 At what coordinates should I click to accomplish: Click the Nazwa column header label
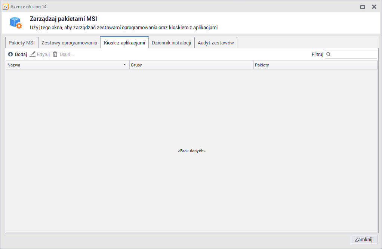point(14,65)
